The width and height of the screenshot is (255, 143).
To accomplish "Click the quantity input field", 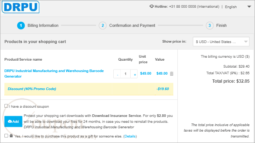I will point(125,74).
